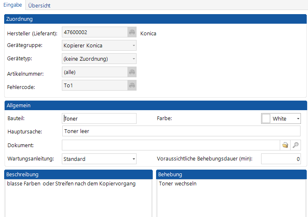This screenshot has width=308, height=217.
Task: Focus the Hauptursache input field
Action: click(181, 131)
